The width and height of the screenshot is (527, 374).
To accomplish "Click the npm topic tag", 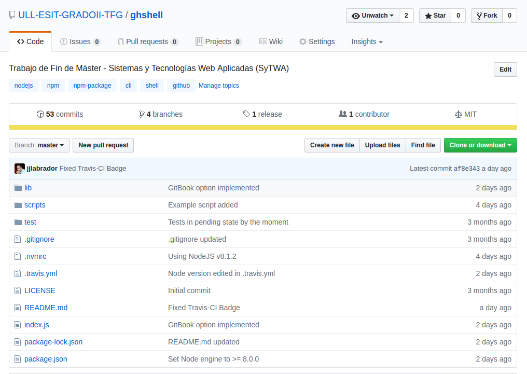I will tap(53, 86).
